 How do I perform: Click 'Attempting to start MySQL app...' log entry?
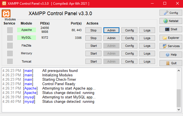coord(69,97)
